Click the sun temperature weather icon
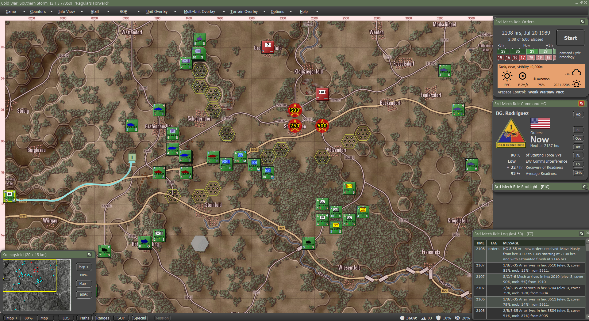Viewport: 589px width, 321px height. 507,76
